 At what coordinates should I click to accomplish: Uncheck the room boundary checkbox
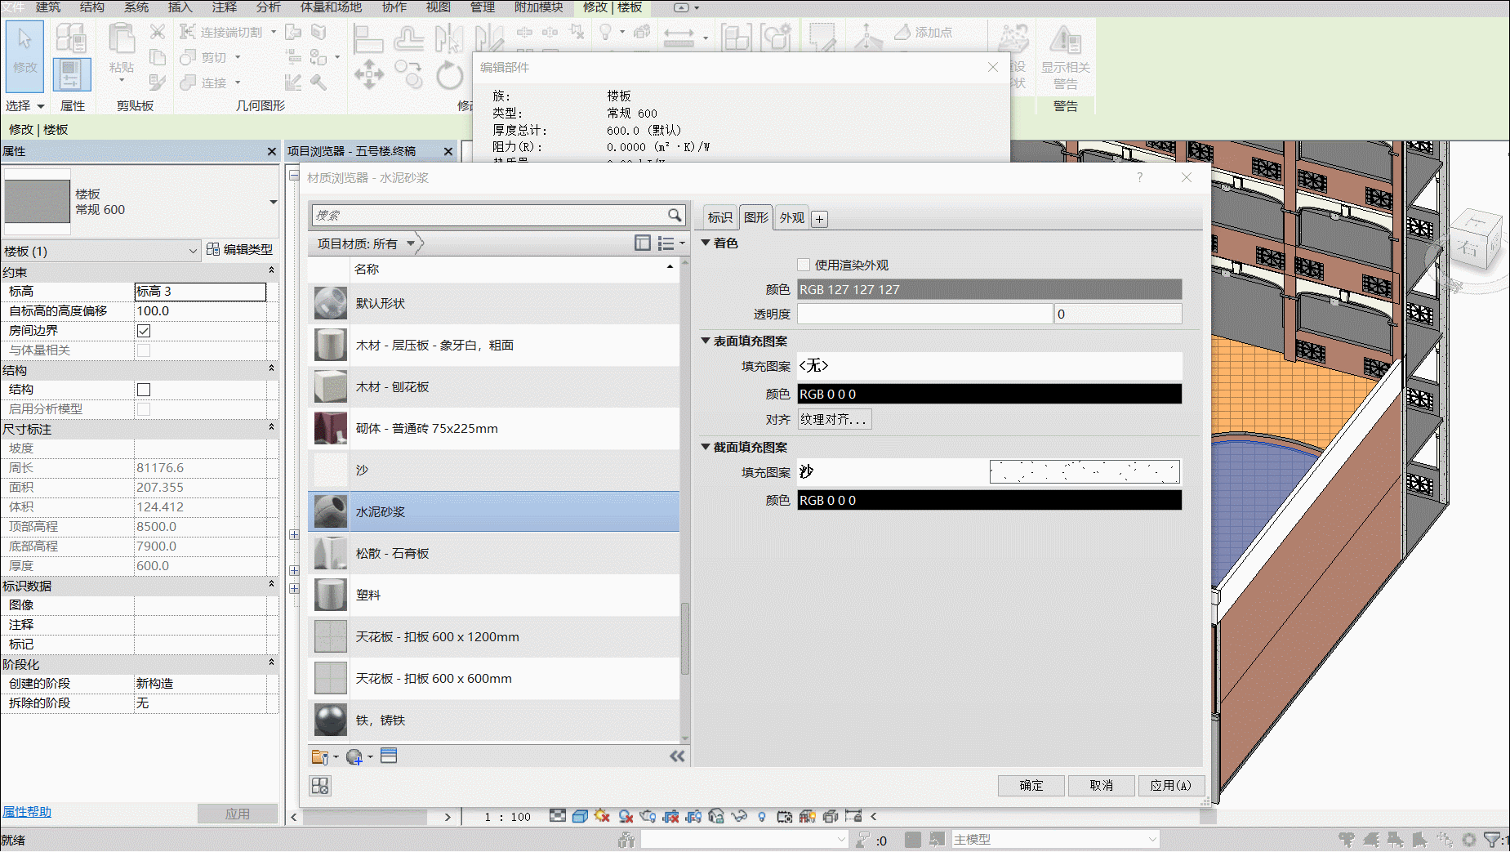click(144, 331)
